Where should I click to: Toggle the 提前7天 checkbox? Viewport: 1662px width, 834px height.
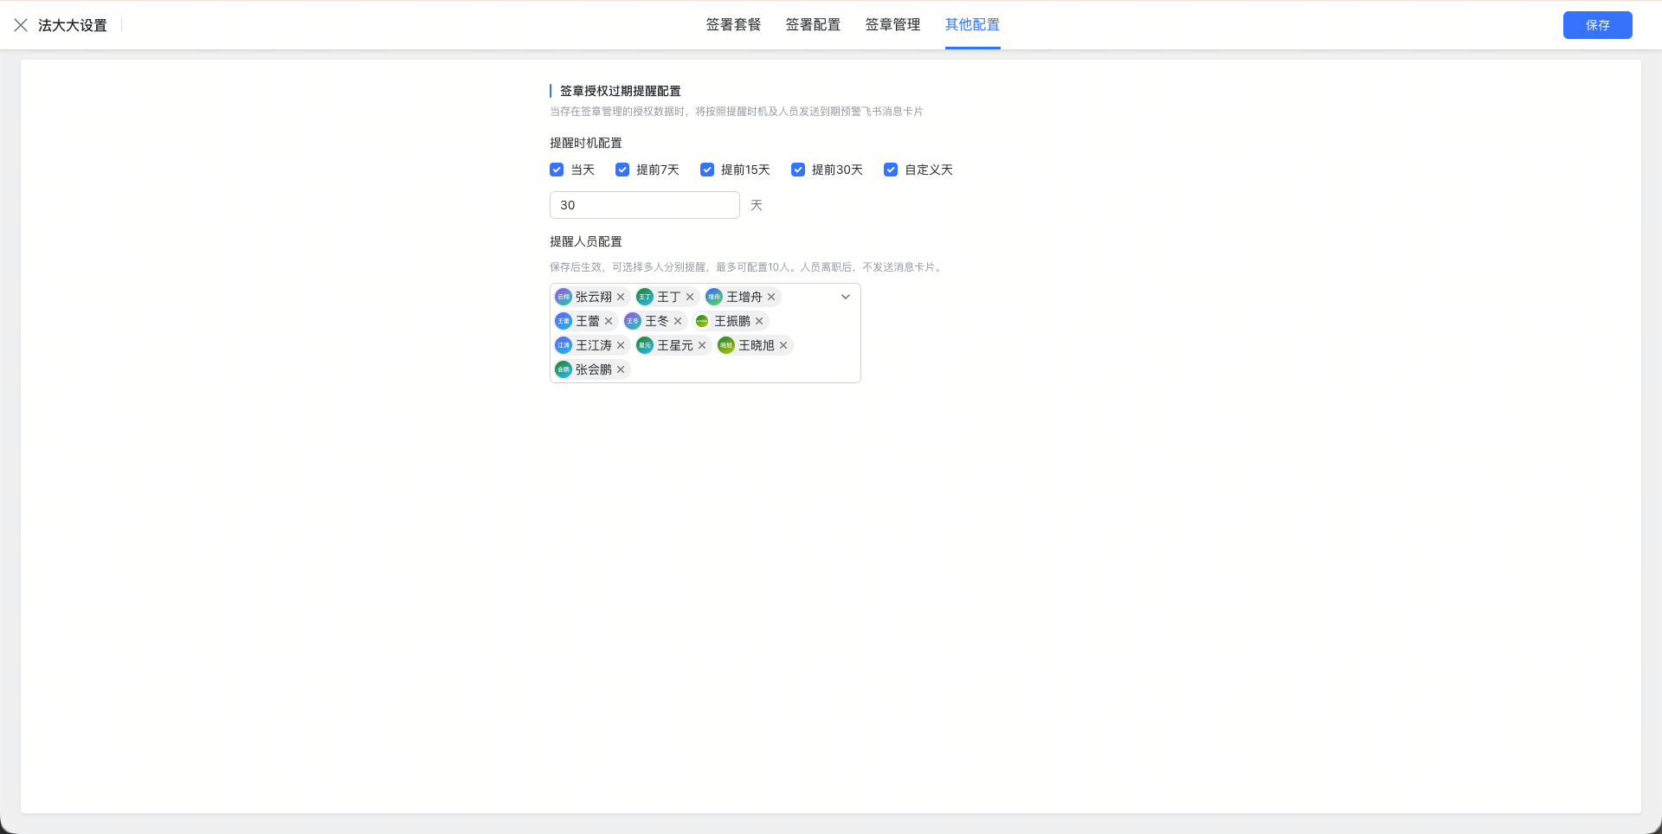tap(622, 170)
